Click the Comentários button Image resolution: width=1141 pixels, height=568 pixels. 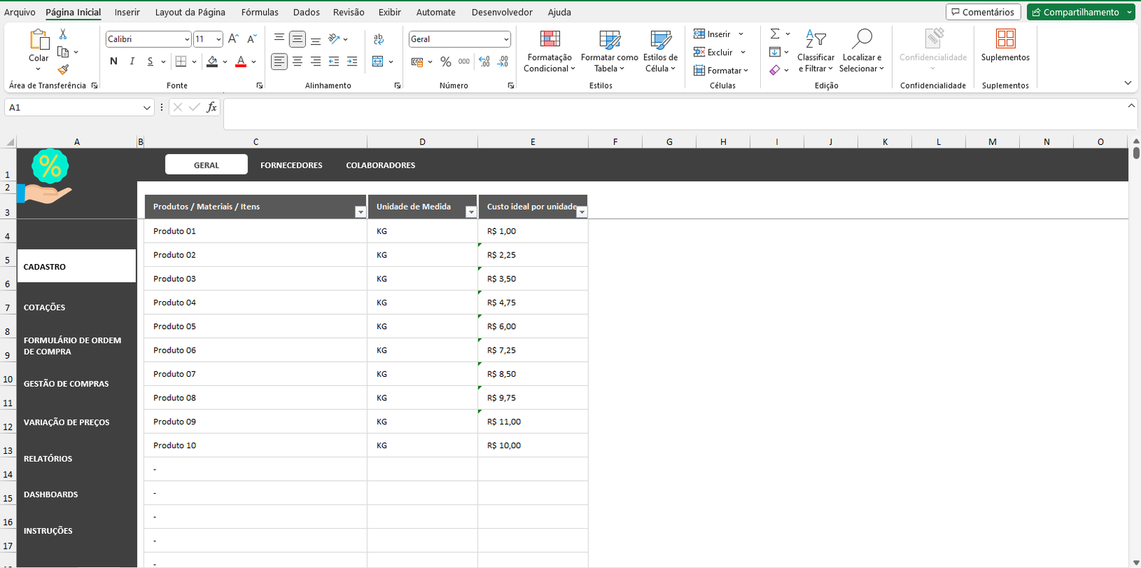pos(982,12)
